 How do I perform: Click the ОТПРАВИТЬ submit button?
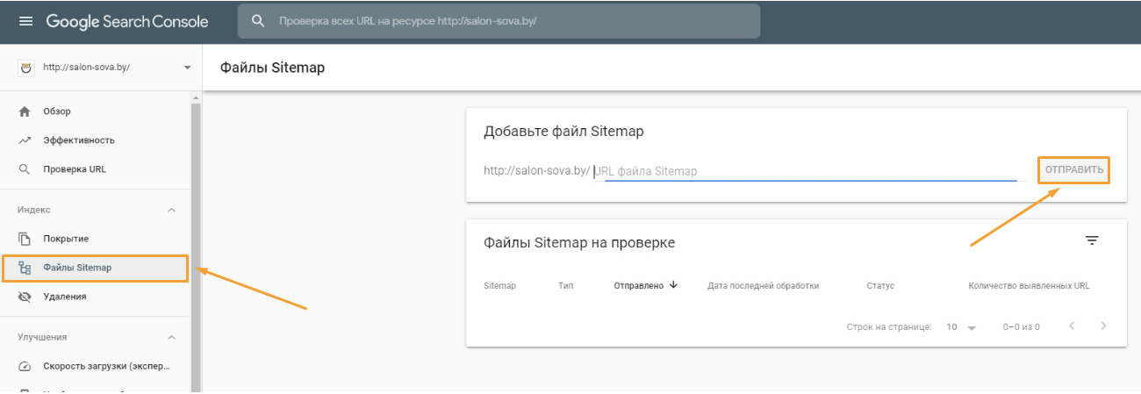pos(1074,169)
